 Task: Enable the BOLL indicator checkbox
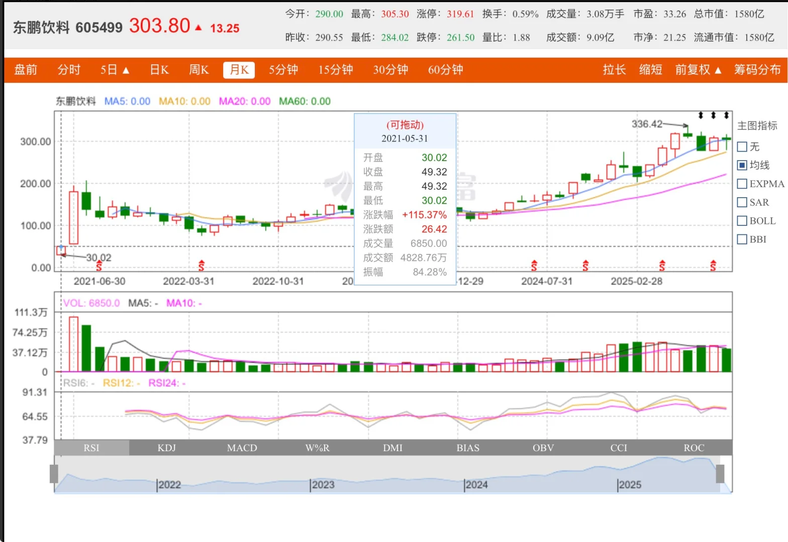tap(742, 221)
